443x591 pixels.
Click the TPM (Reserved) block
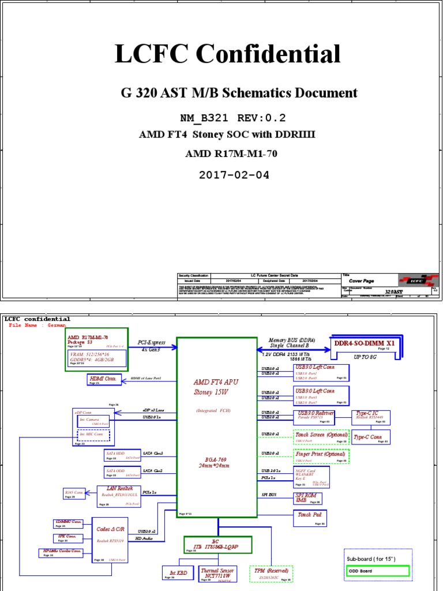[271, 574]
